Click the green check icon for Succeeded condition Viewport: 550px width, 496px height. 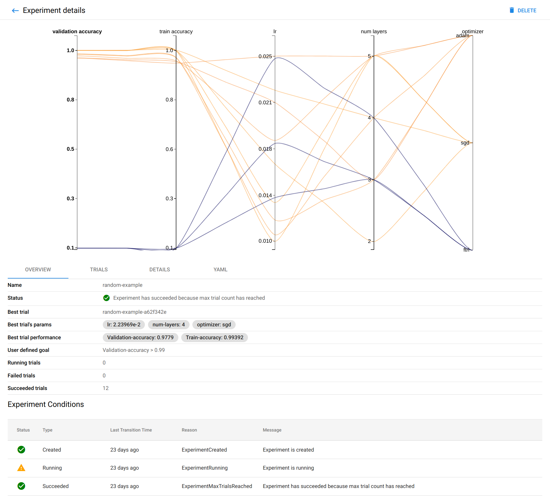point(21,486)
